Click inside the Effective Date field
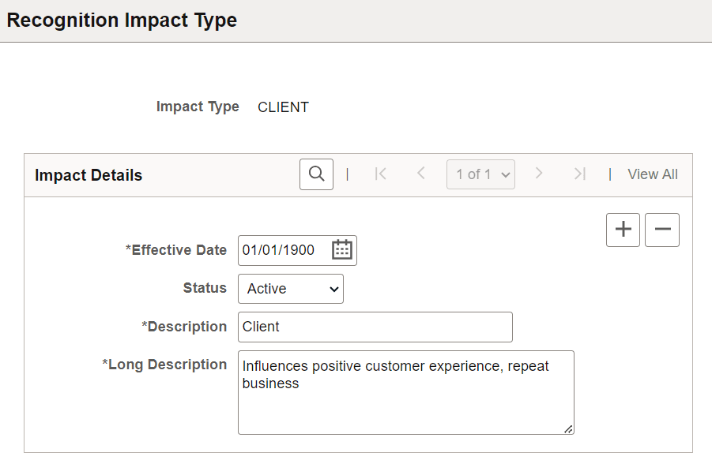Viewport: 712px width, 460px height. 284,250
